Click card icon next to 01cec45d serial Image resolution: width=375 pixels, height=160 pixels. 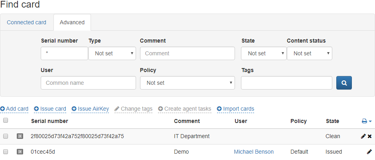tap(20, 152)
